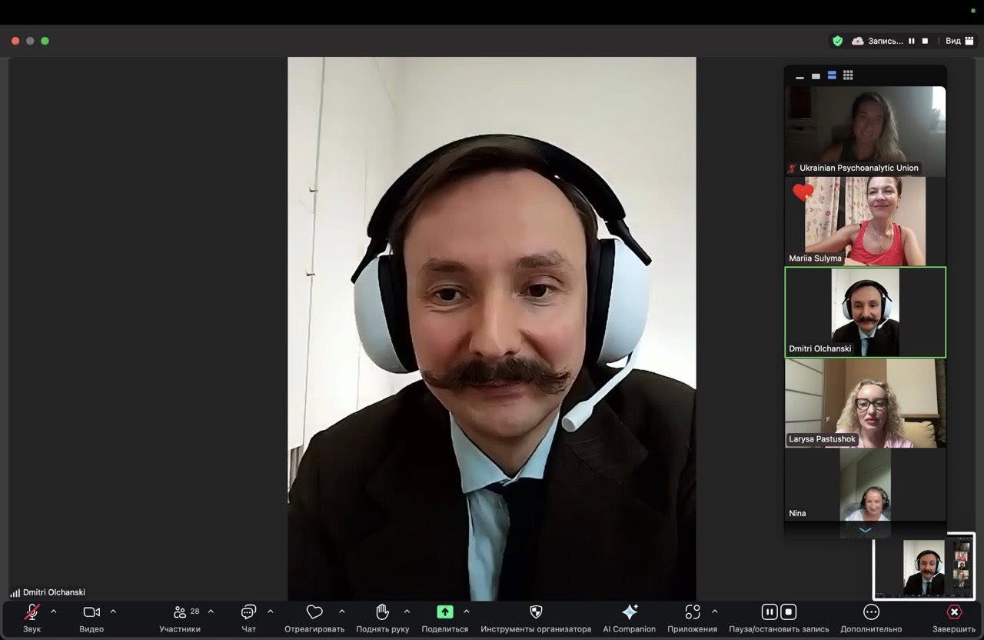Raise hand with Поднять руку

[x=382, y=612]
